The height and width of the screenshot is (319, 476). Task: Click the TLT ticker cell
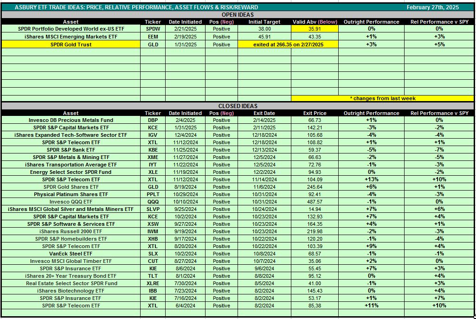pos(153,276)
